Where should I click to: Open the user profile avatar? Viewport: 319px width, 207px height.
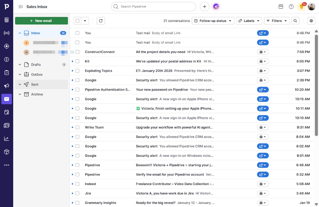[x=311, y=7]
